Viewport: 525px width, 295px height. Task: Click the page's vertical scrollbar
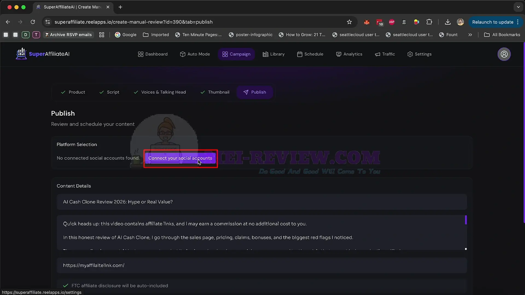click(x=524, y=133)
